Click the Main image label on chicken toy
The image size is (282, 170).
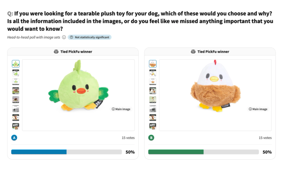click(258, 109)
